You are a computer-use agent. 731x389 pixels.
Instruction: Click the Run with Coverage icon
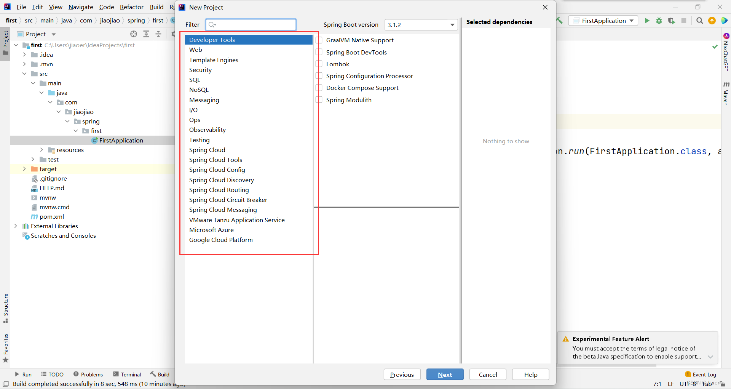[x=672, y=21]
